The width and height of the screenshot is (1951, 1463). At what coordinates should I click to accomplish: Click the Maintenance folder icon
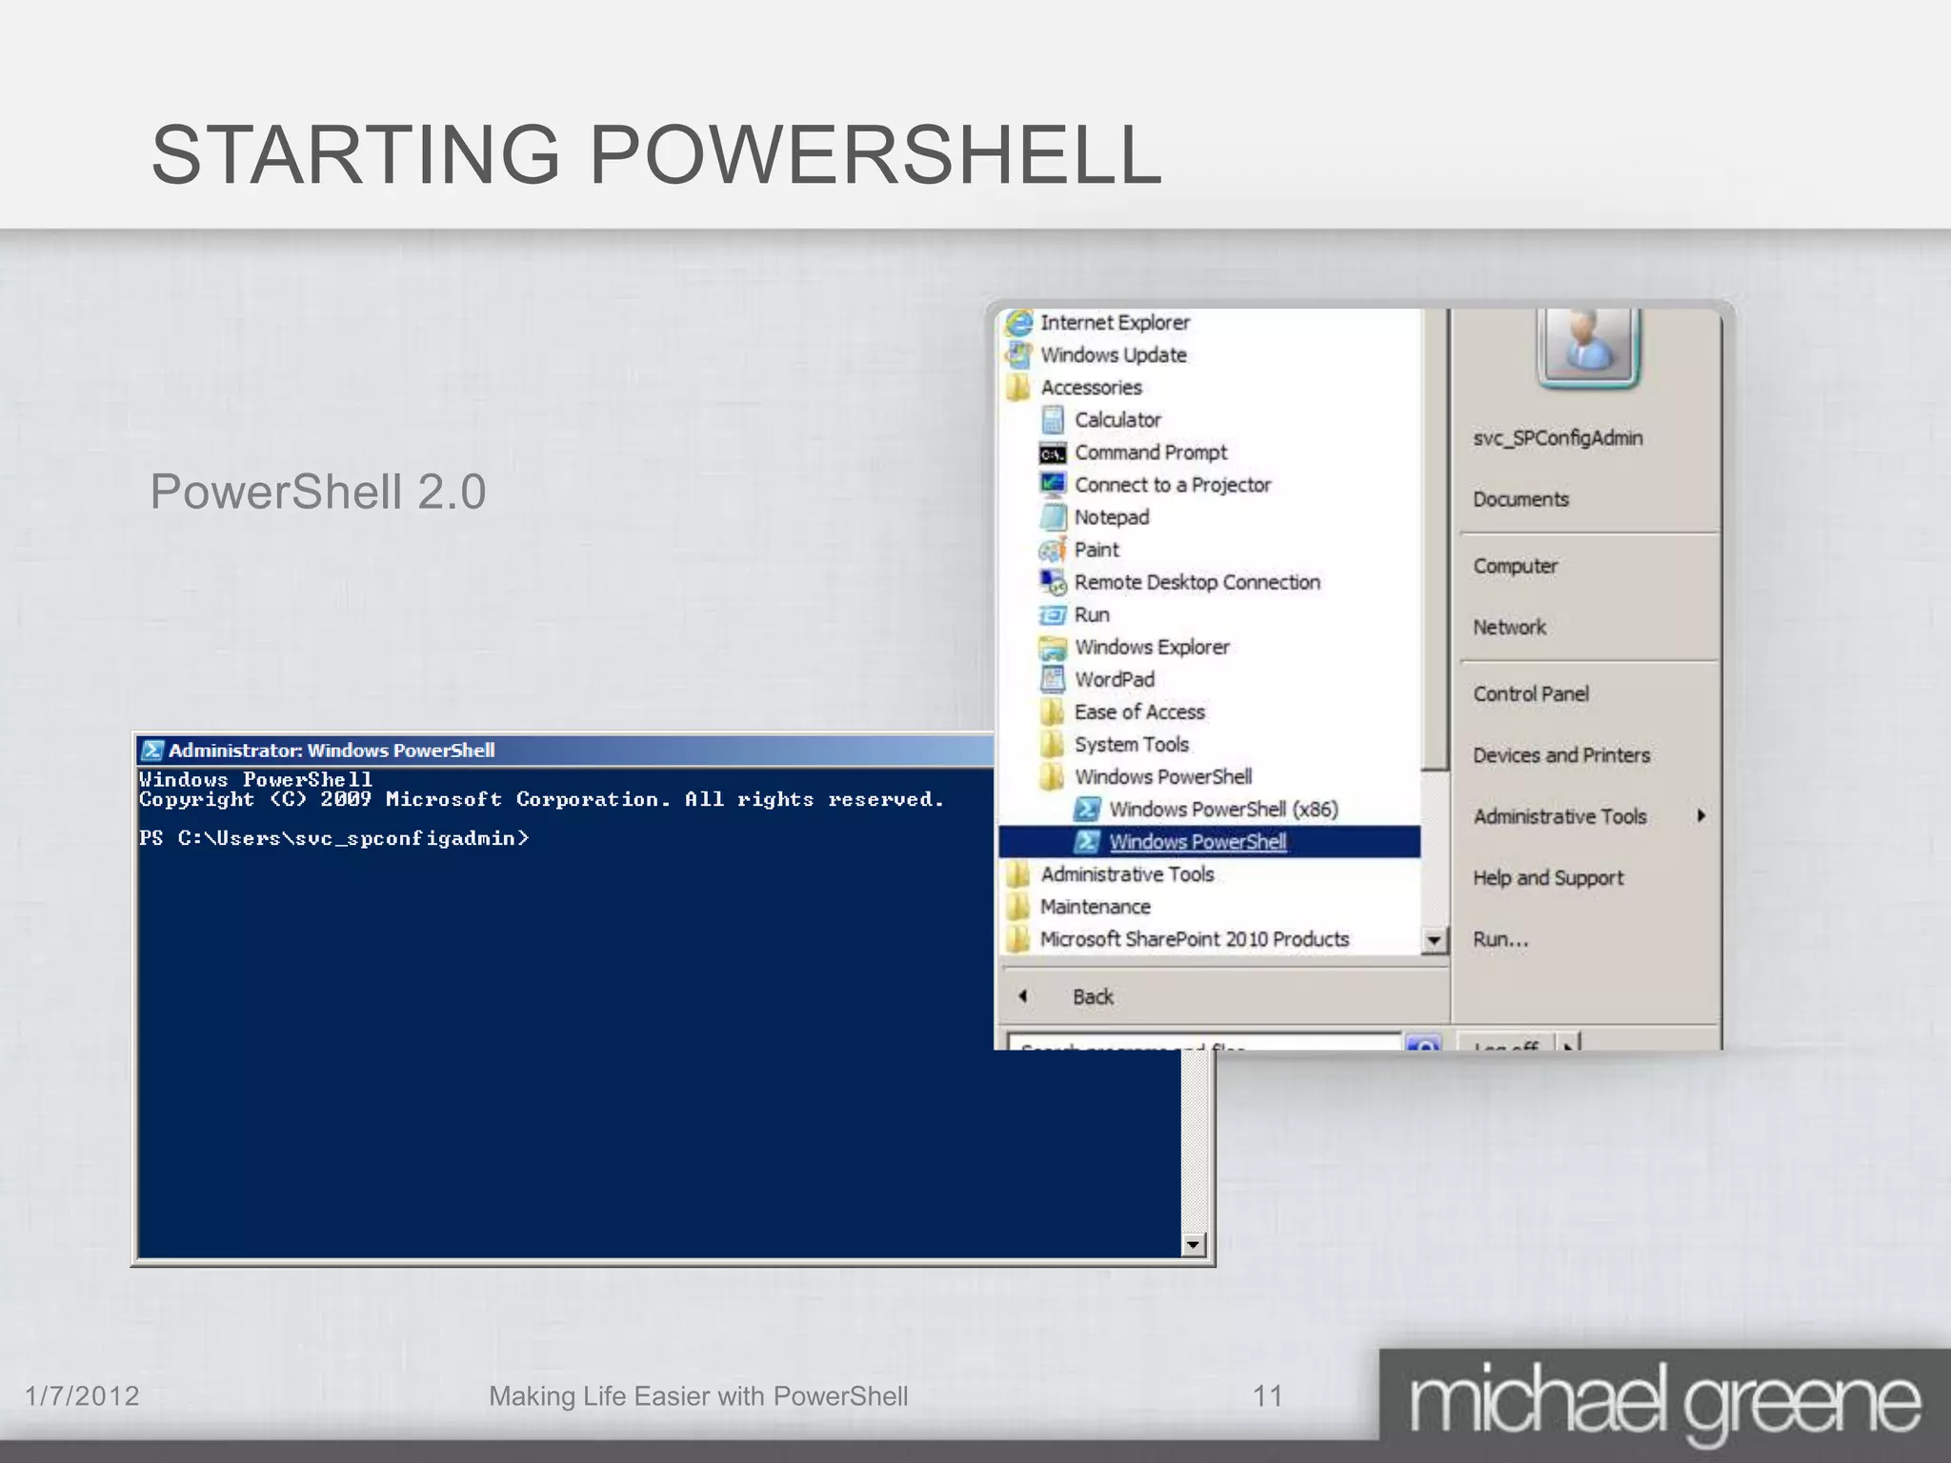[x=1018, y=907]
